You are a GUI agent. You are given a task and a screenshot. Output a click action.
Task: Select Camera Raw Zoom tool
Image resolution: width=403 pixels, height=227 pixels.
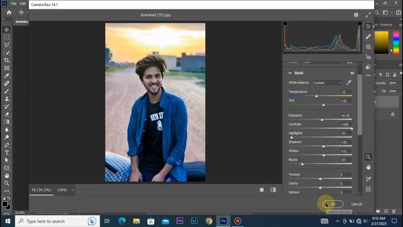click(x=368, y=157)
